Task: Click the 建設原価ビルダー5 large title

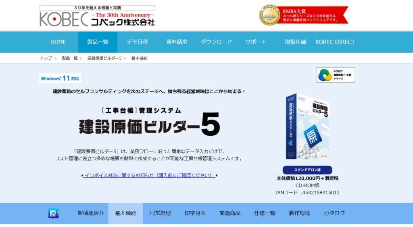Action: (149, 124)
